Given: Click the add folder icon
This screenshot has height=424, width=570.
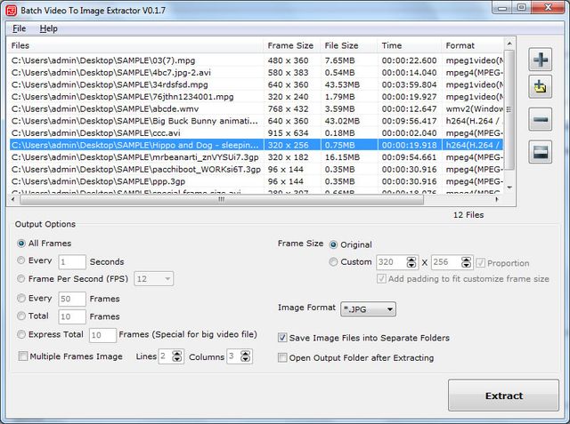Looking at the screenshot, I should click(x=541, y=87).
